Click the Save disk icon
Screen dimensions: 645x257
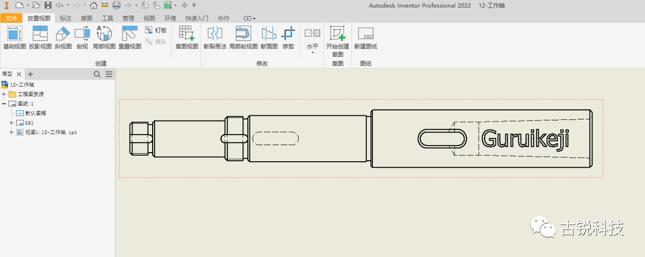(x=48, y=5)
